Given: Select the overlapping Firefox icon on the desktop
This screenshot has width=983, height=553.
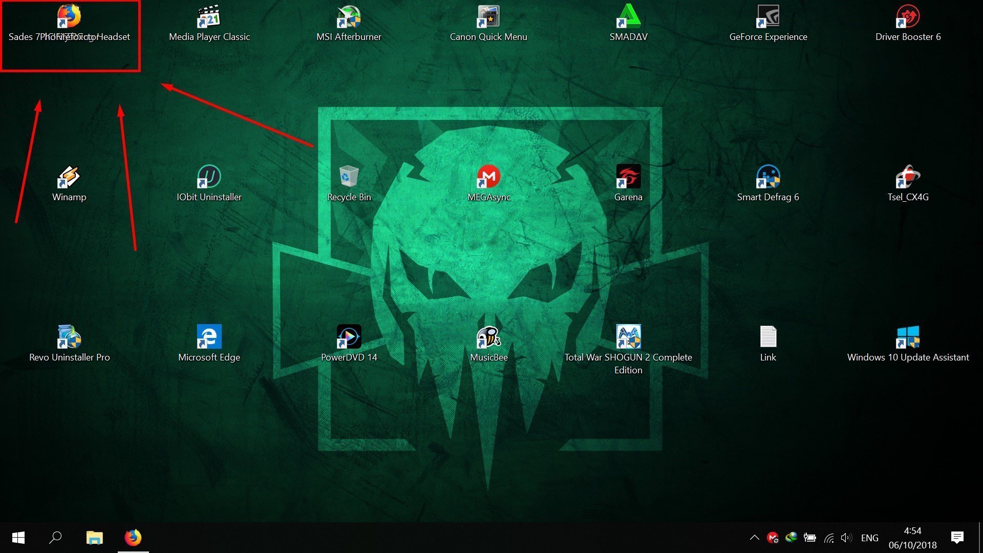Looking at the screenshot, I should [69, 17].
